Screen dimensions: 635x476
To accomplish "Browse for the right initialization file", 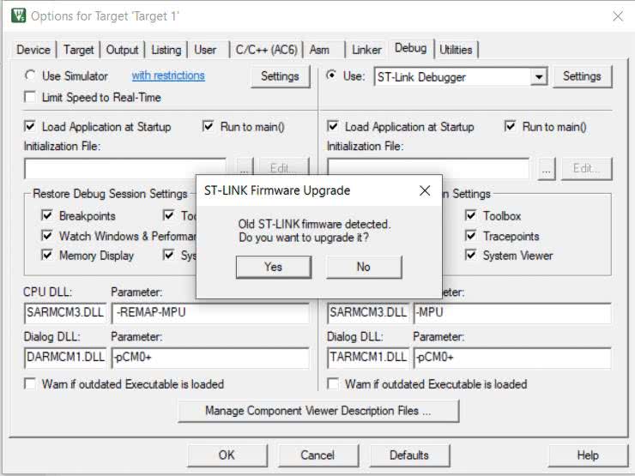I will (547, 169).
